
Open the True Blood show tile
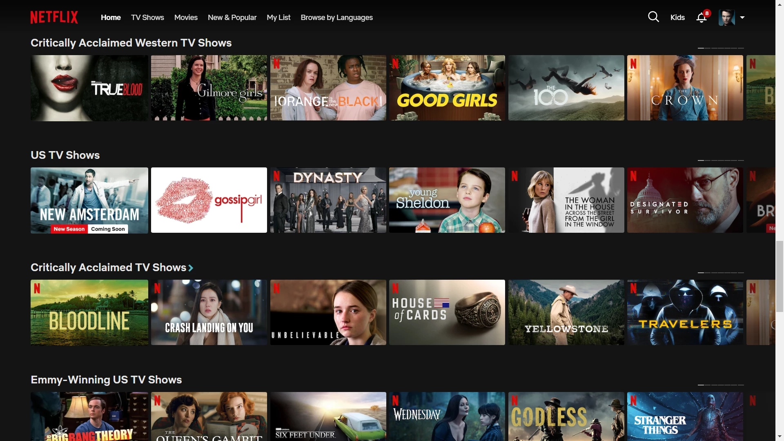[x=89, y=88]
